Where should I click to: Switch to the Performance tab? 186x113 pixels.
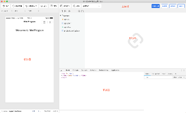[104, 70]
